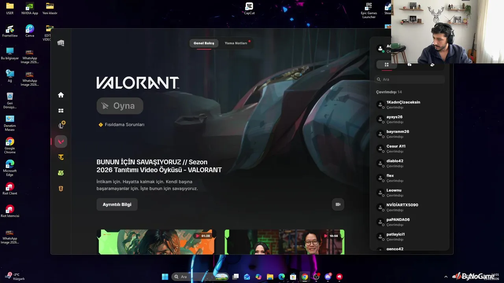Switch to the Yama Notları tab
The height and width of the screenshot is (283, 504).
236,43
